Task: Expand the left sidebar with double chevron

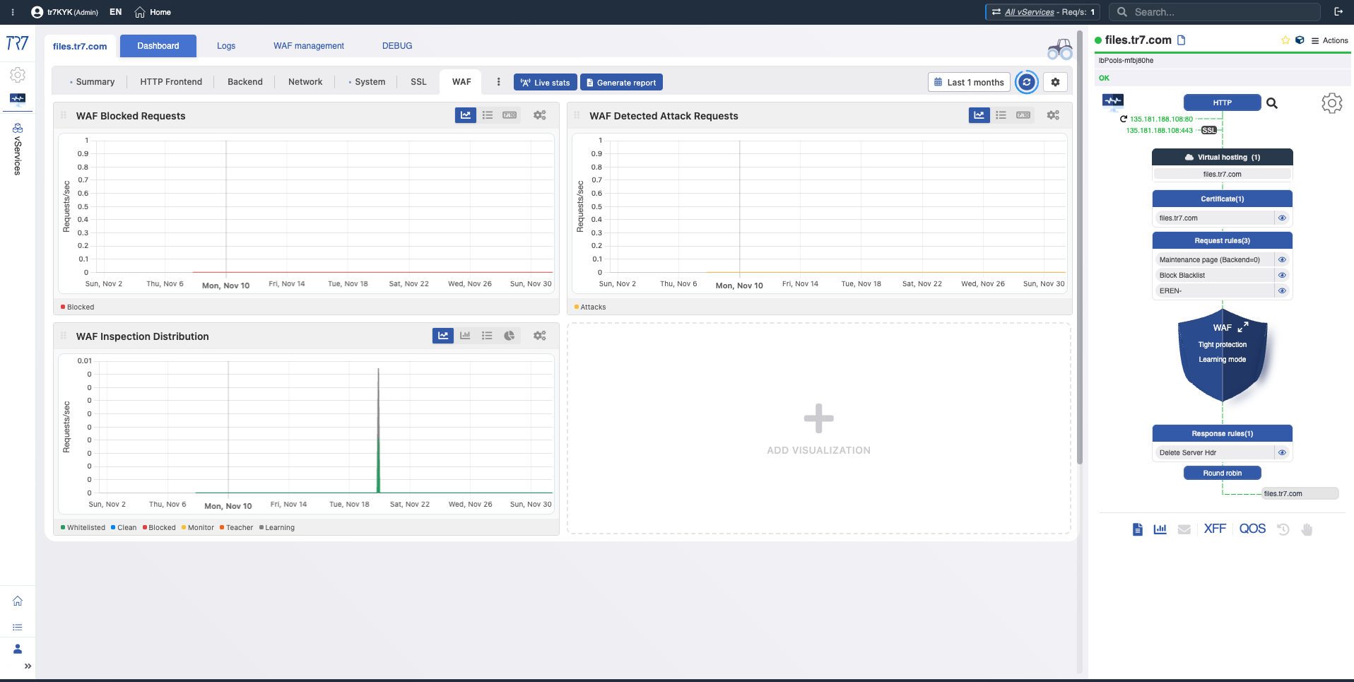Action: [x=28, y=666]
